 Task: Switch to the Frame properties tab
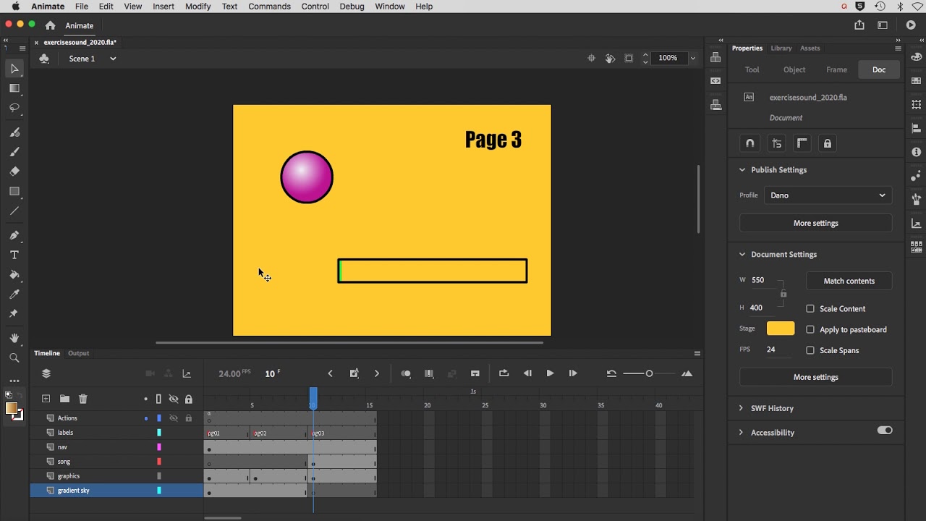tap(837, 69)
